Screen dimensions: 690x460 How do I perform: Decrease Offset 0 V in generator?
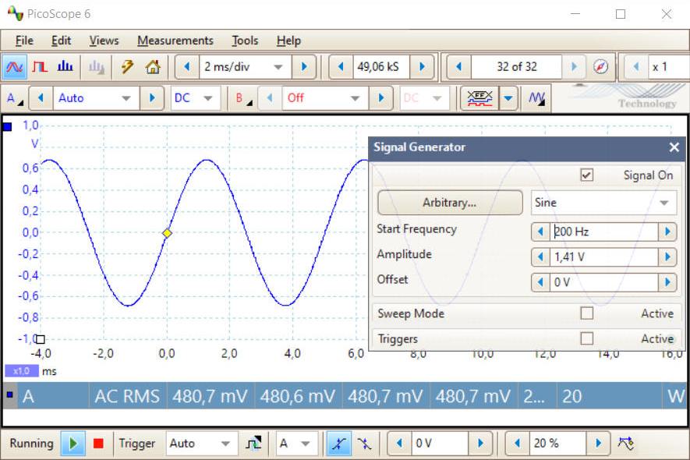pos(540,282)
